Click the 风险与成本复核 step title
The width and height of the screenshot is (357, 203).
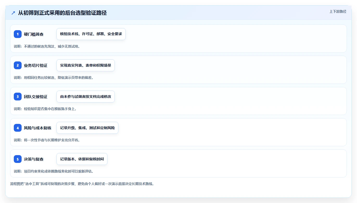(x=37, y=128)
